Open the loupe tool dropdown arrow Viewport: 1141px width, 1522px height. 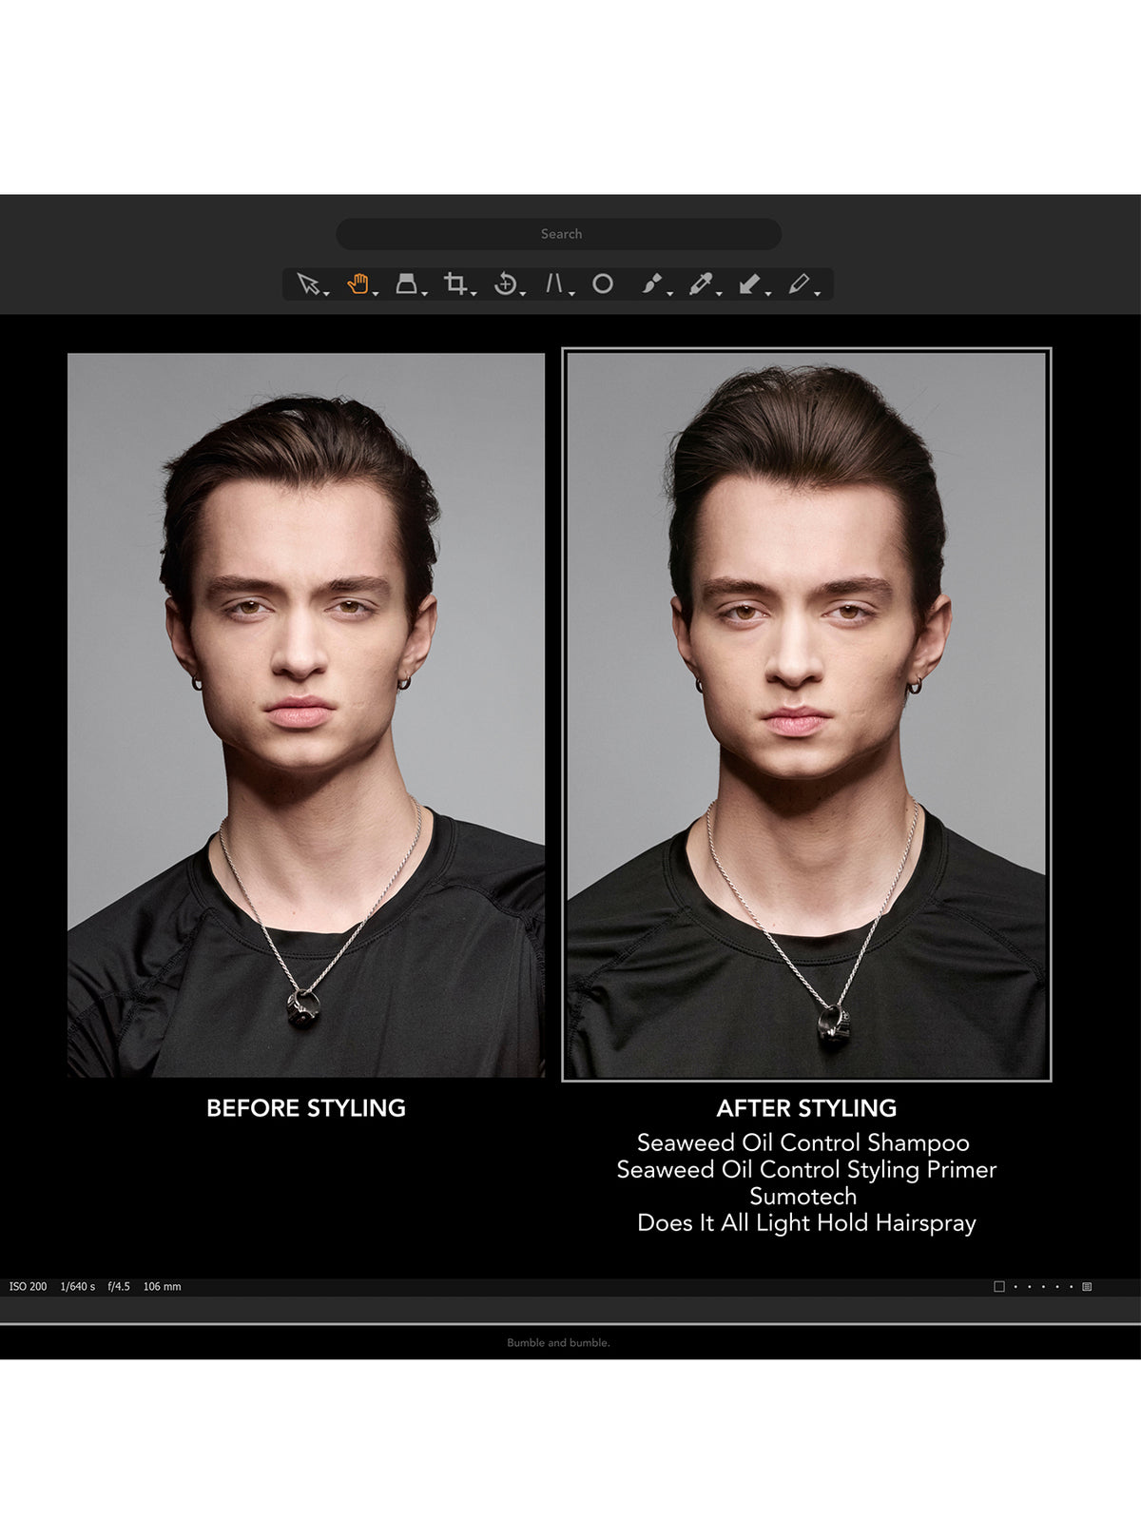tap(424, 294)
